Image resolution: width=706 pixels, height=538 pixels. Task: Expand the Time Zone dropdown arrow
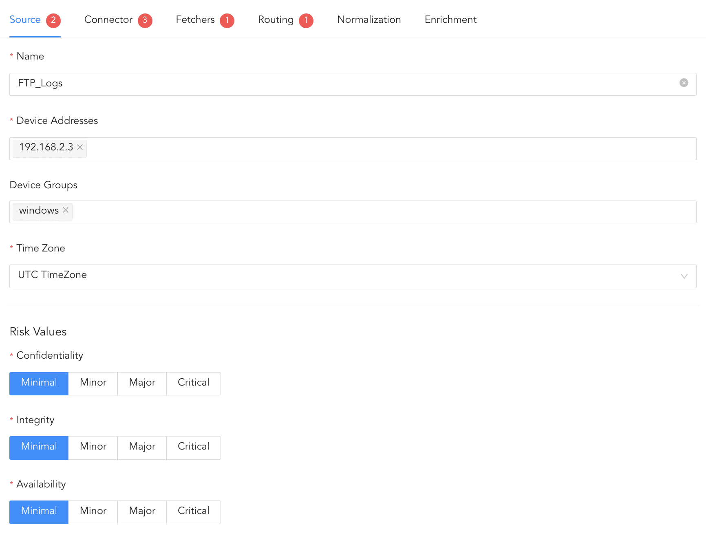684,276
